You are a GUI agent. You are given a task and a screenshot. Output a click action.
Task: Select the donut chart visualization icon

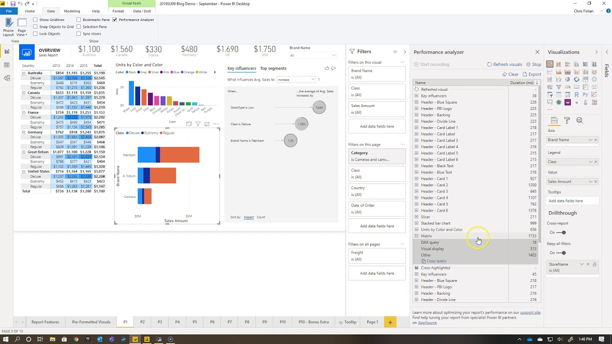pyautogui.click(x=577, y=79)
